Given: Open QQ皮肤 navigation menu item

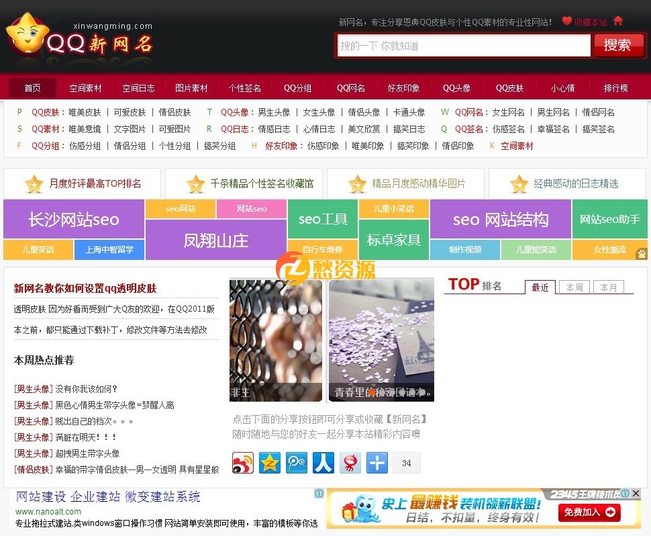Looking at the screenshot, I should coord(509,87).
